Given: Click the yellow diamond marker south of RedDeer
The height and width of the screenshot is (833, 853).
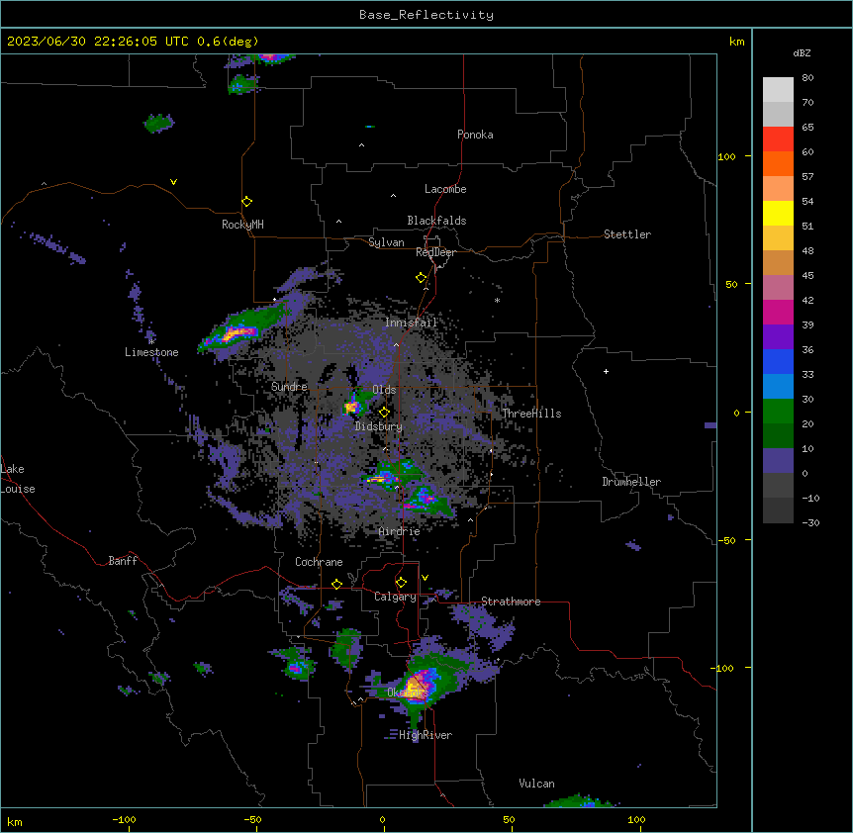Looking at the screenshot, I should point(421,278).
